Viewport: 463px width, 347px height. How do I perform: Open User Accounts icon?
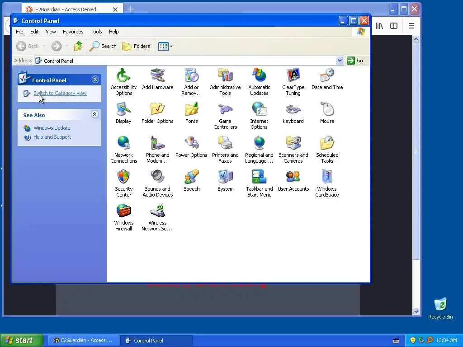point(293,181)
